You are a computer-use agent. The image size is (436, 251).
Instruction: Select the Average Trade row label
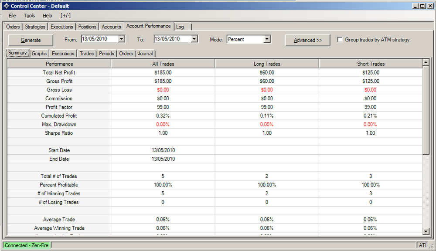point(59,219)
